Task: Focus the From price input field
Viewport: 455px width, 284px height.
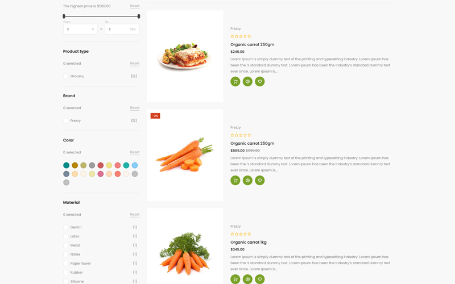Action: pyautogui.click(x=81, y=29)
